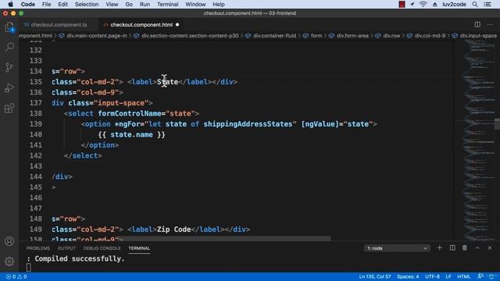Close the terminal panel
The width and height of the screenshot is (500, 281).
(490, 248)
